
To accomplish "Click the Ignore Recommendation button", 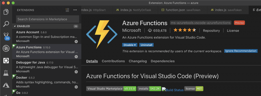I will click(241, 51).
